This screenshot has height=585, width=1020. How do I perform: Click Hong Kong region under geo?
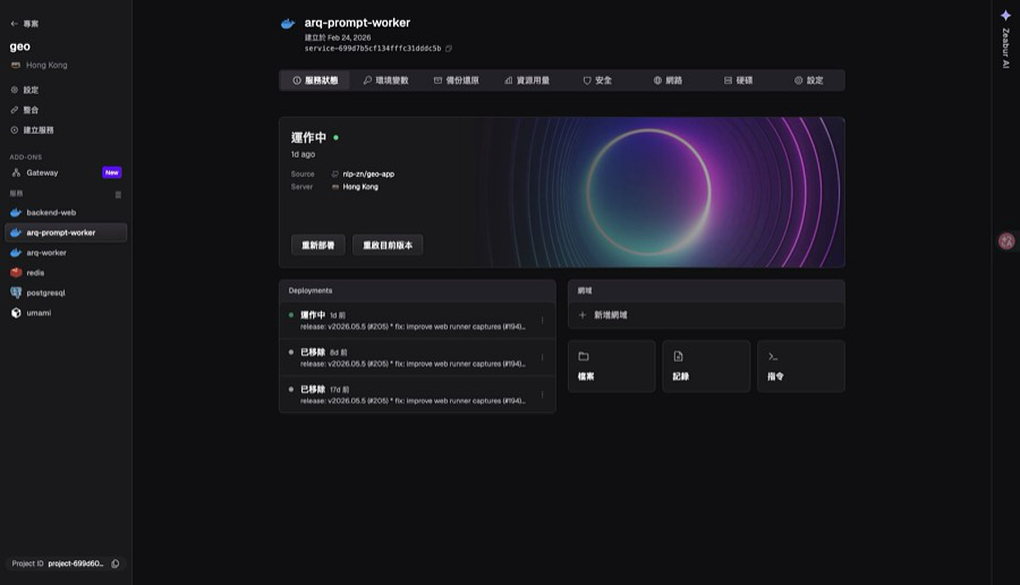39,65
